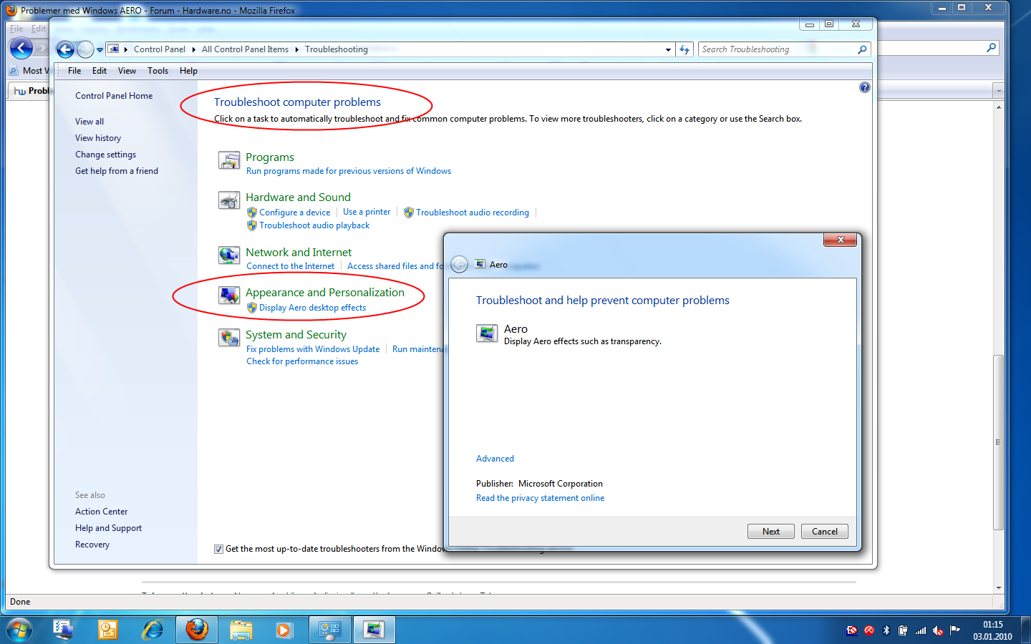
Task: Click the Use a printer link
Action: point(367,212)
